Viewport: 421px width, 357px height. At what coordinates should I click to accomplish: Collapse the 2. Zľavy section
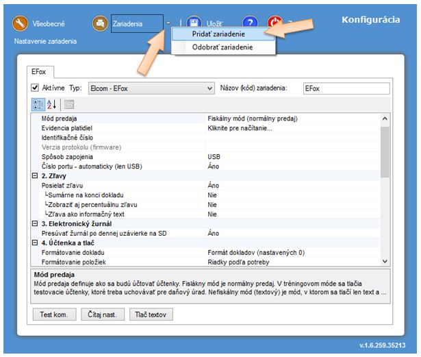click(35, 176)
